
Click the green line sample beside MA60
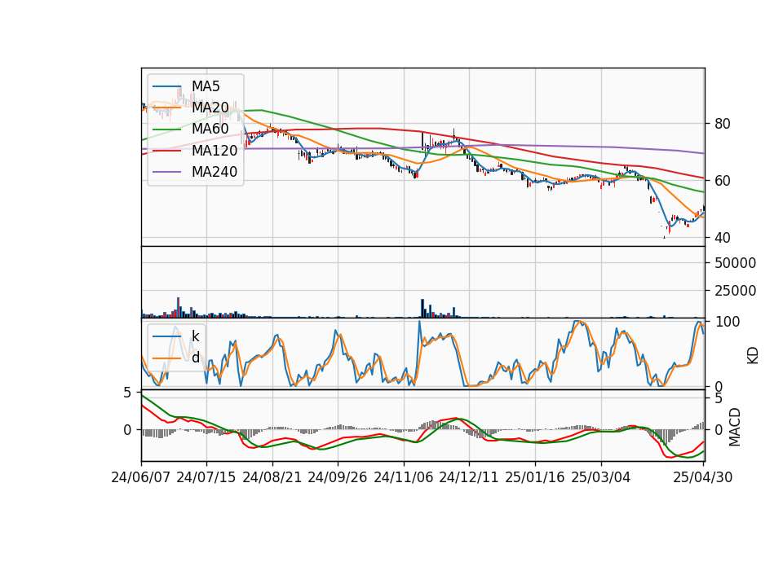(x=166, y=130)
